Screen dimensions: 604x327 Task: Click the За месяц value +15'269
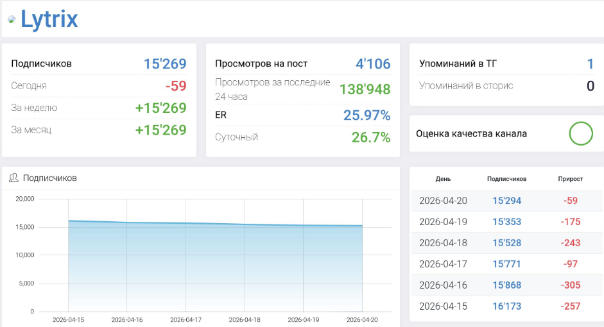coord(160,130)
